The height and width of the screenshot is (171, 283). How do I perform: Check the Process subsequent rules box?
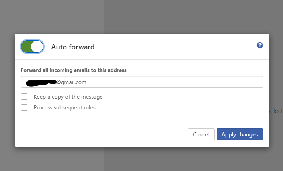coord(24,107)
